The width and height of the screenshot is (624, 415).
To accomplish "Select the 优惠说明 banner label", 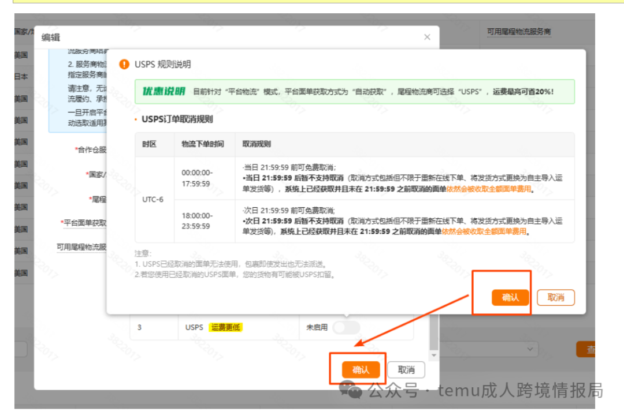I will pyautogui.click(x=164, y=91).
